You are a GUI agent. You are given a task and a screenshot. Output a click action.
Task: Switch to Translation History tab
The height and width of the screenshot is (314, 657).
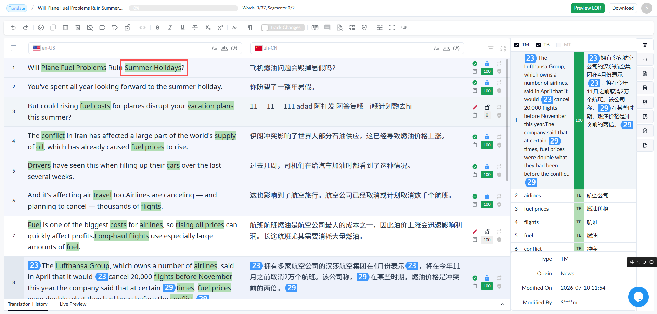click(28, 304)
